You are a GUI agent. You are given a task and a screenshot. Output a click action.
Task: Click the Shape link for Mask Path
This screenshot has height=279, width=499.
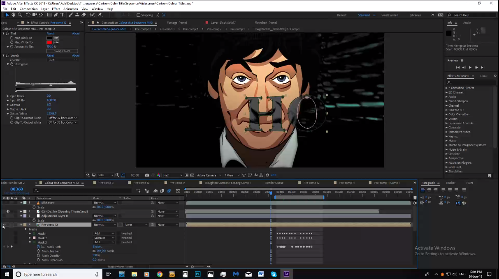click(x=97, y=247)
